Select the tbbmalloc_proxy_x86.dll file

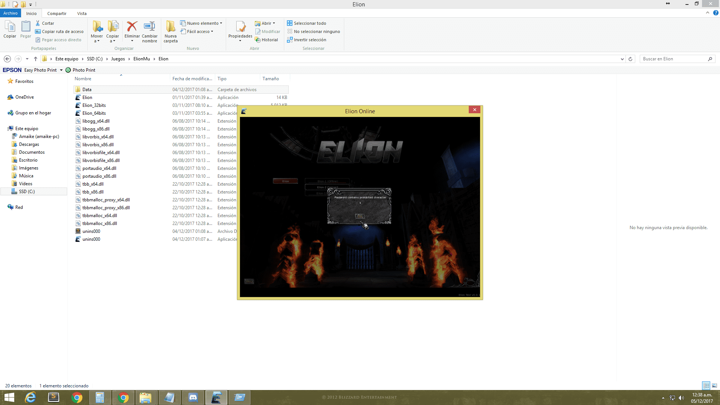(106, 208)
